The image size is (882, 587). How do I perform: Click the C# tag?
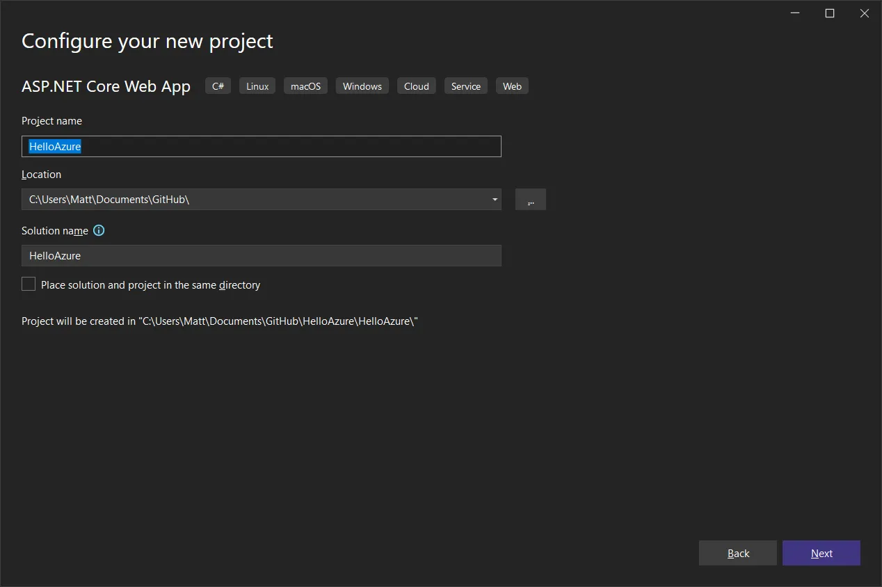point(218,86)
